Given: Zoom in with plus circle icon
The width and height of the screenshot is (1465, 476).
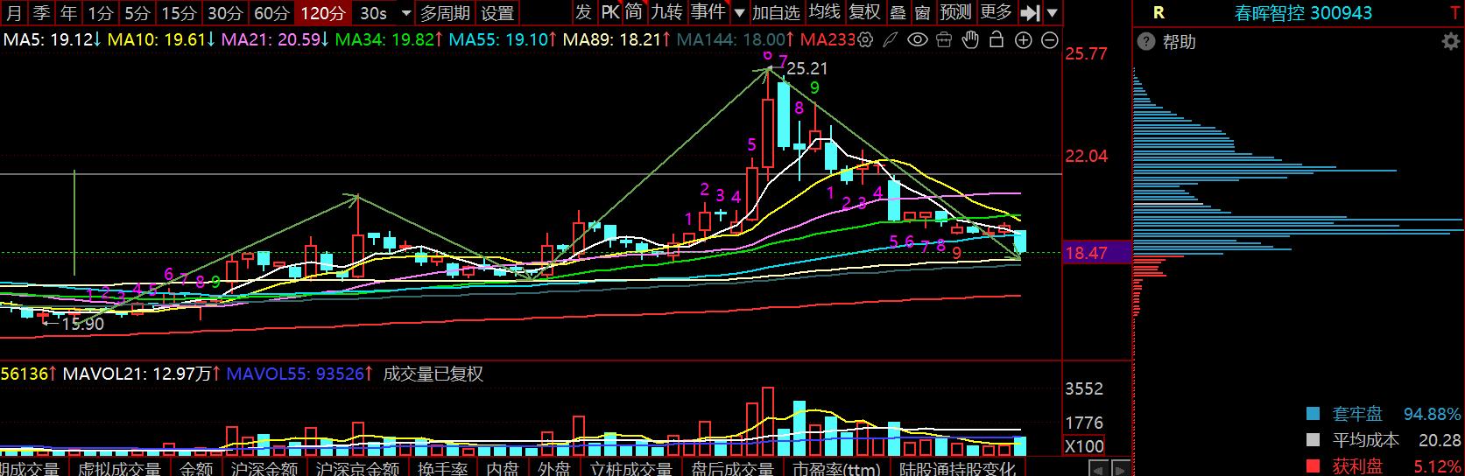Looking at the screenshot, I should click(1024, 40).
